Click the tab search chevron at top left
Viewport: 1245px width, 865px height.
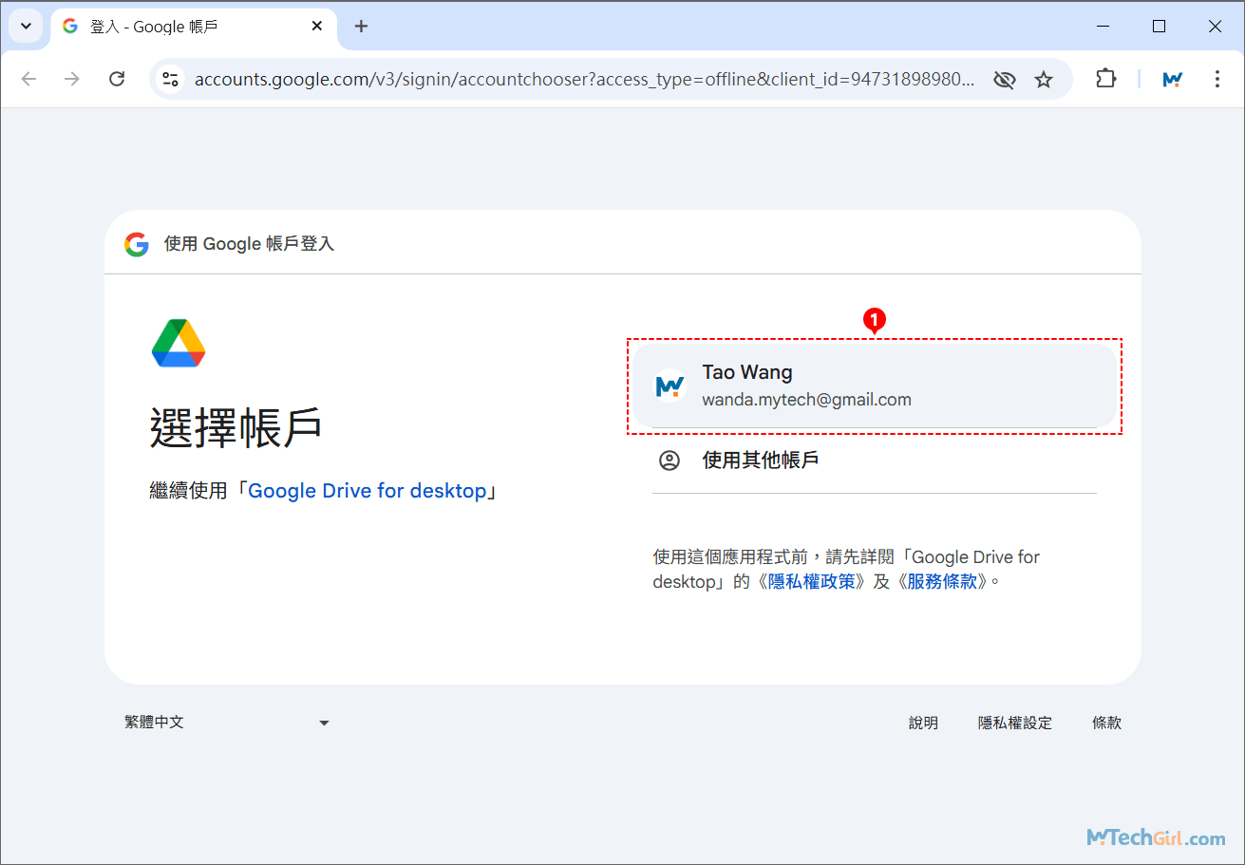(25, 26)
